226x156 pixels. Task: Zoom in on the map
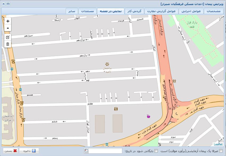pos(8,21)
